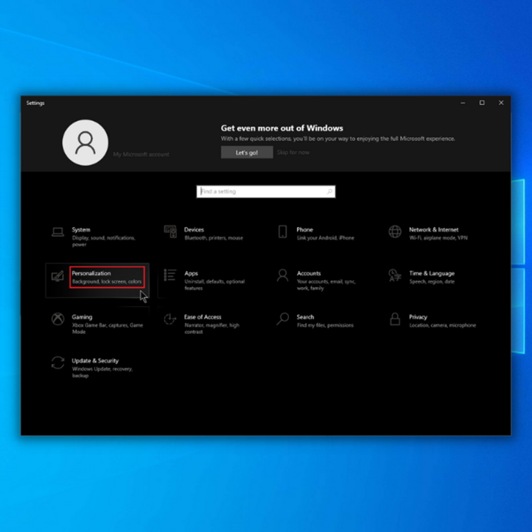Click 'Uninstall, defaults, optional features' description
Screen dimensions: 532x532
(x=215, y=285)
